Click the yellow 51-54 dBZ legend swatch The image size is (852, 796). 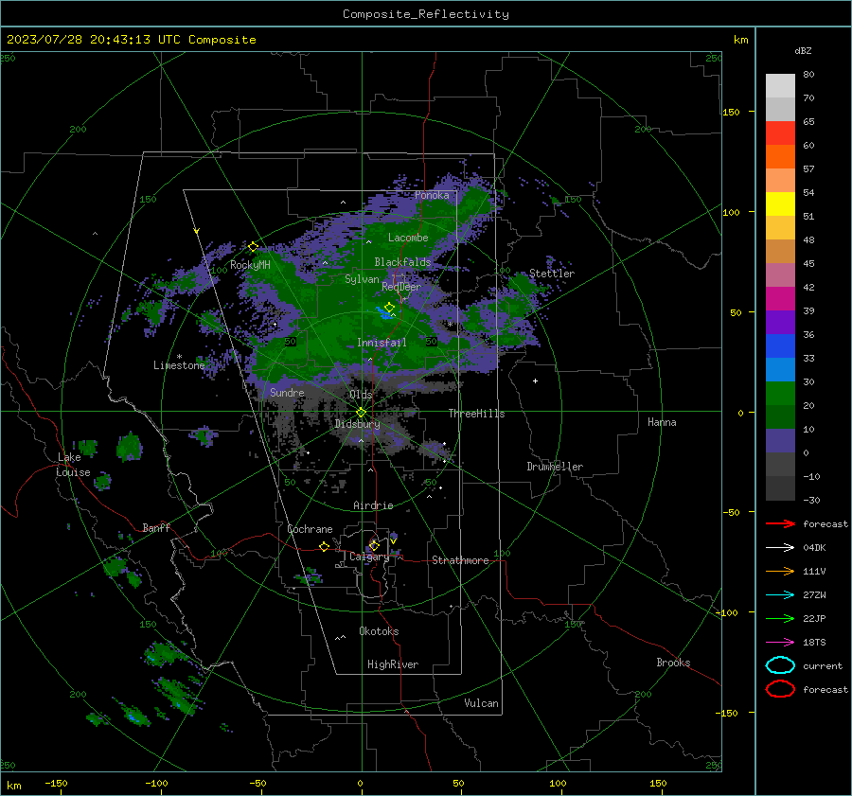(x=780, y=203)
